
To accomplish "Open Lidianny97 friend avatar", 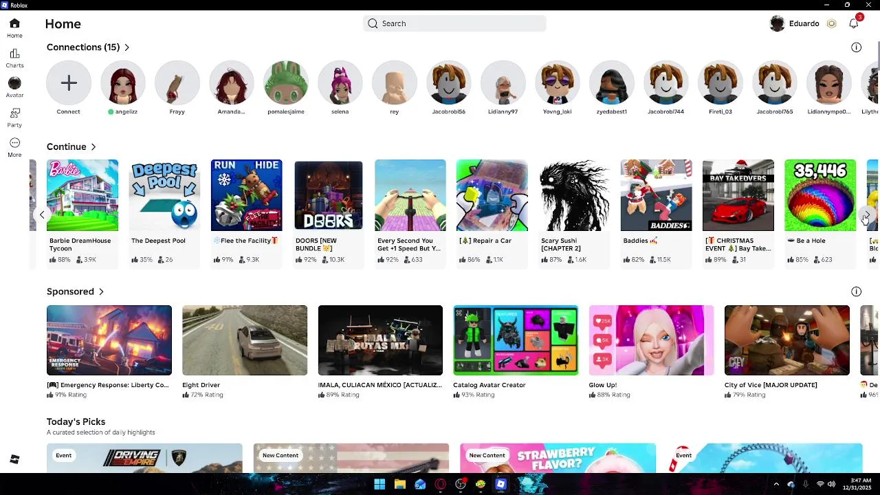I will [x=503, y=83].
